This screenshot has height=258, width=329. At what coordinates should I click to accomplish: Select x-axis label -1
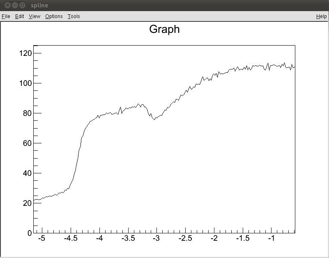(x=271, y=238)
